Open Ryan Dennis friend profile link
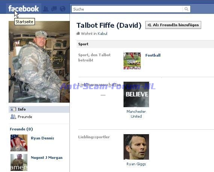This screenshot has width=214, height=172. pos(42,138)
